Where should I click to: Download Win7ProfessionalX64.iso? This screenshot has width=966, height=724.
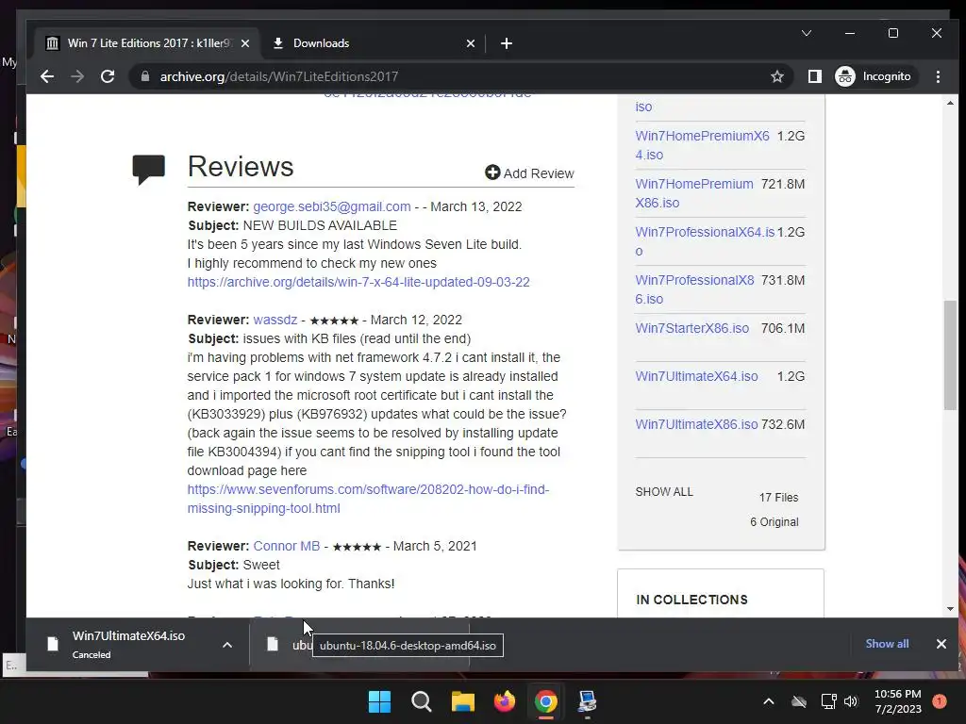(705, 241)
